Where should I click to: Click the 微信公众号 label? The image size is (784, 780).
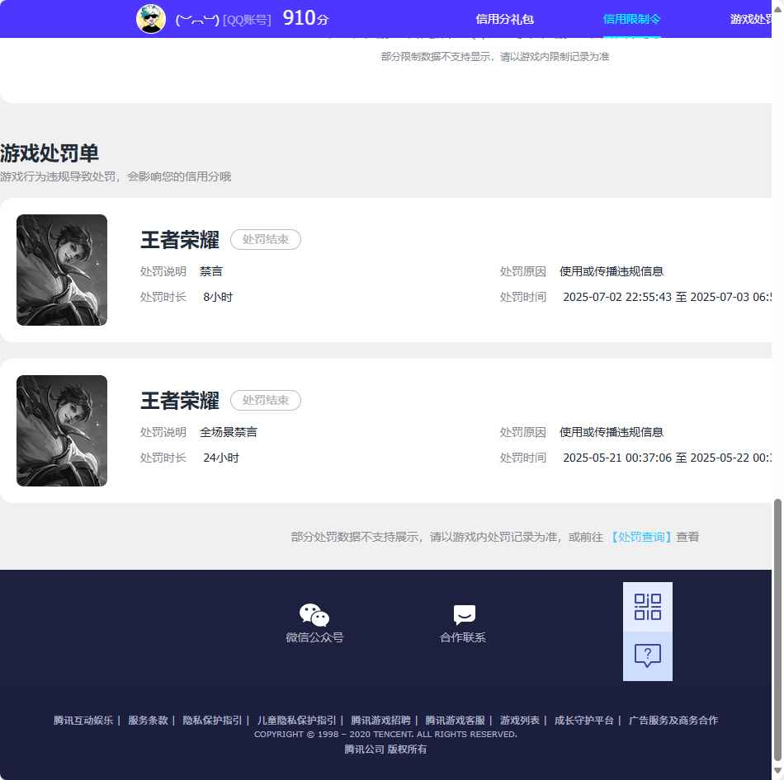314,637
